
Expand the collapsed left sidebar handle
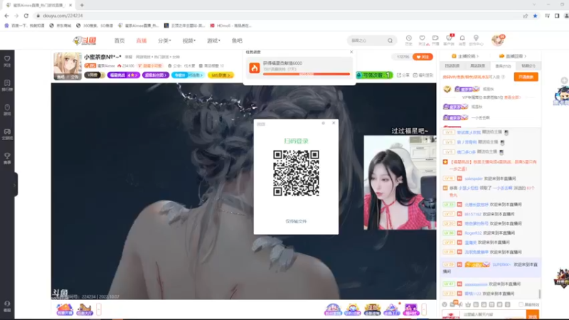coord(16,185)
